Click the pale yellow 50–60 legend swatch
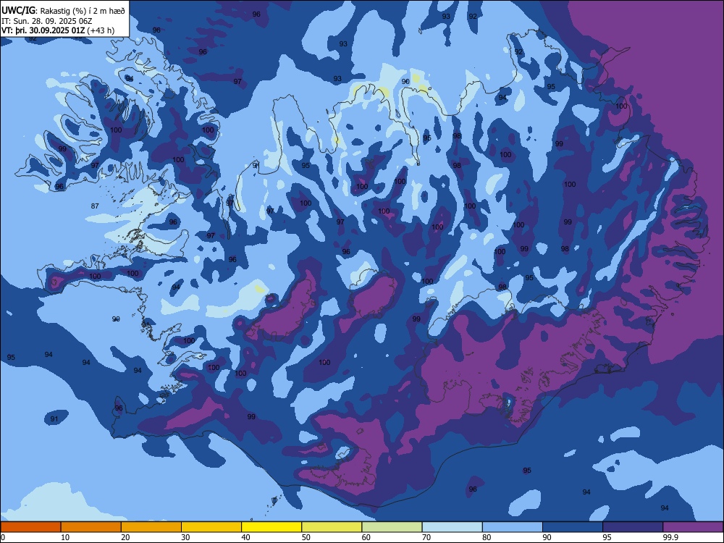 pos(332,527)
